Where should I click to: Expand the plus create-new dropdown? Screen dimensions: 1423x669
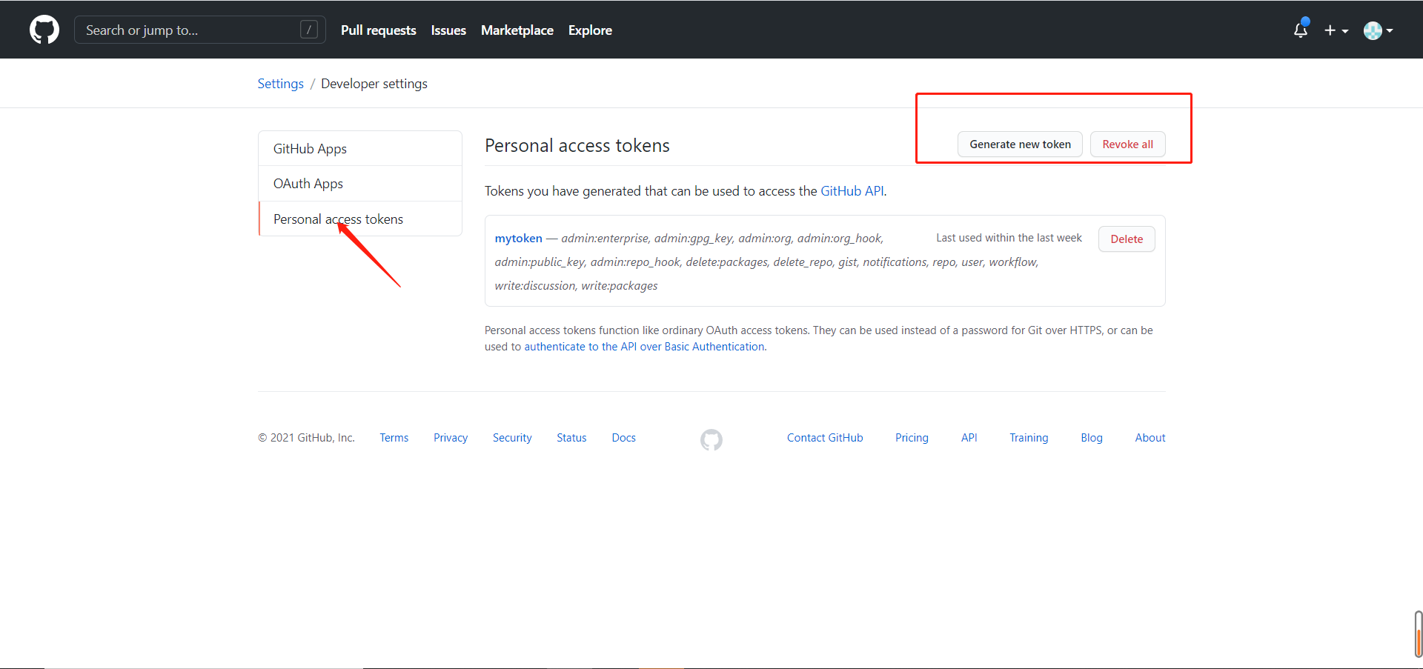pos(1336,30)
